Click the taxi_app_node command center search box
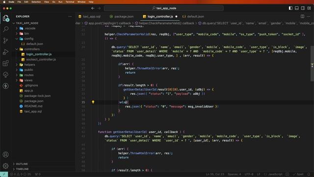The height and width of the screenshot is (177, 314). (x=164, y=8)
